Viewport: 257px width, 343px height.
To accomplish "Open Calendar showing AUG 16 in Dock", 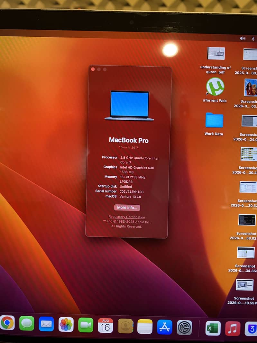I will pyautogui.click(x=106, y=326).
